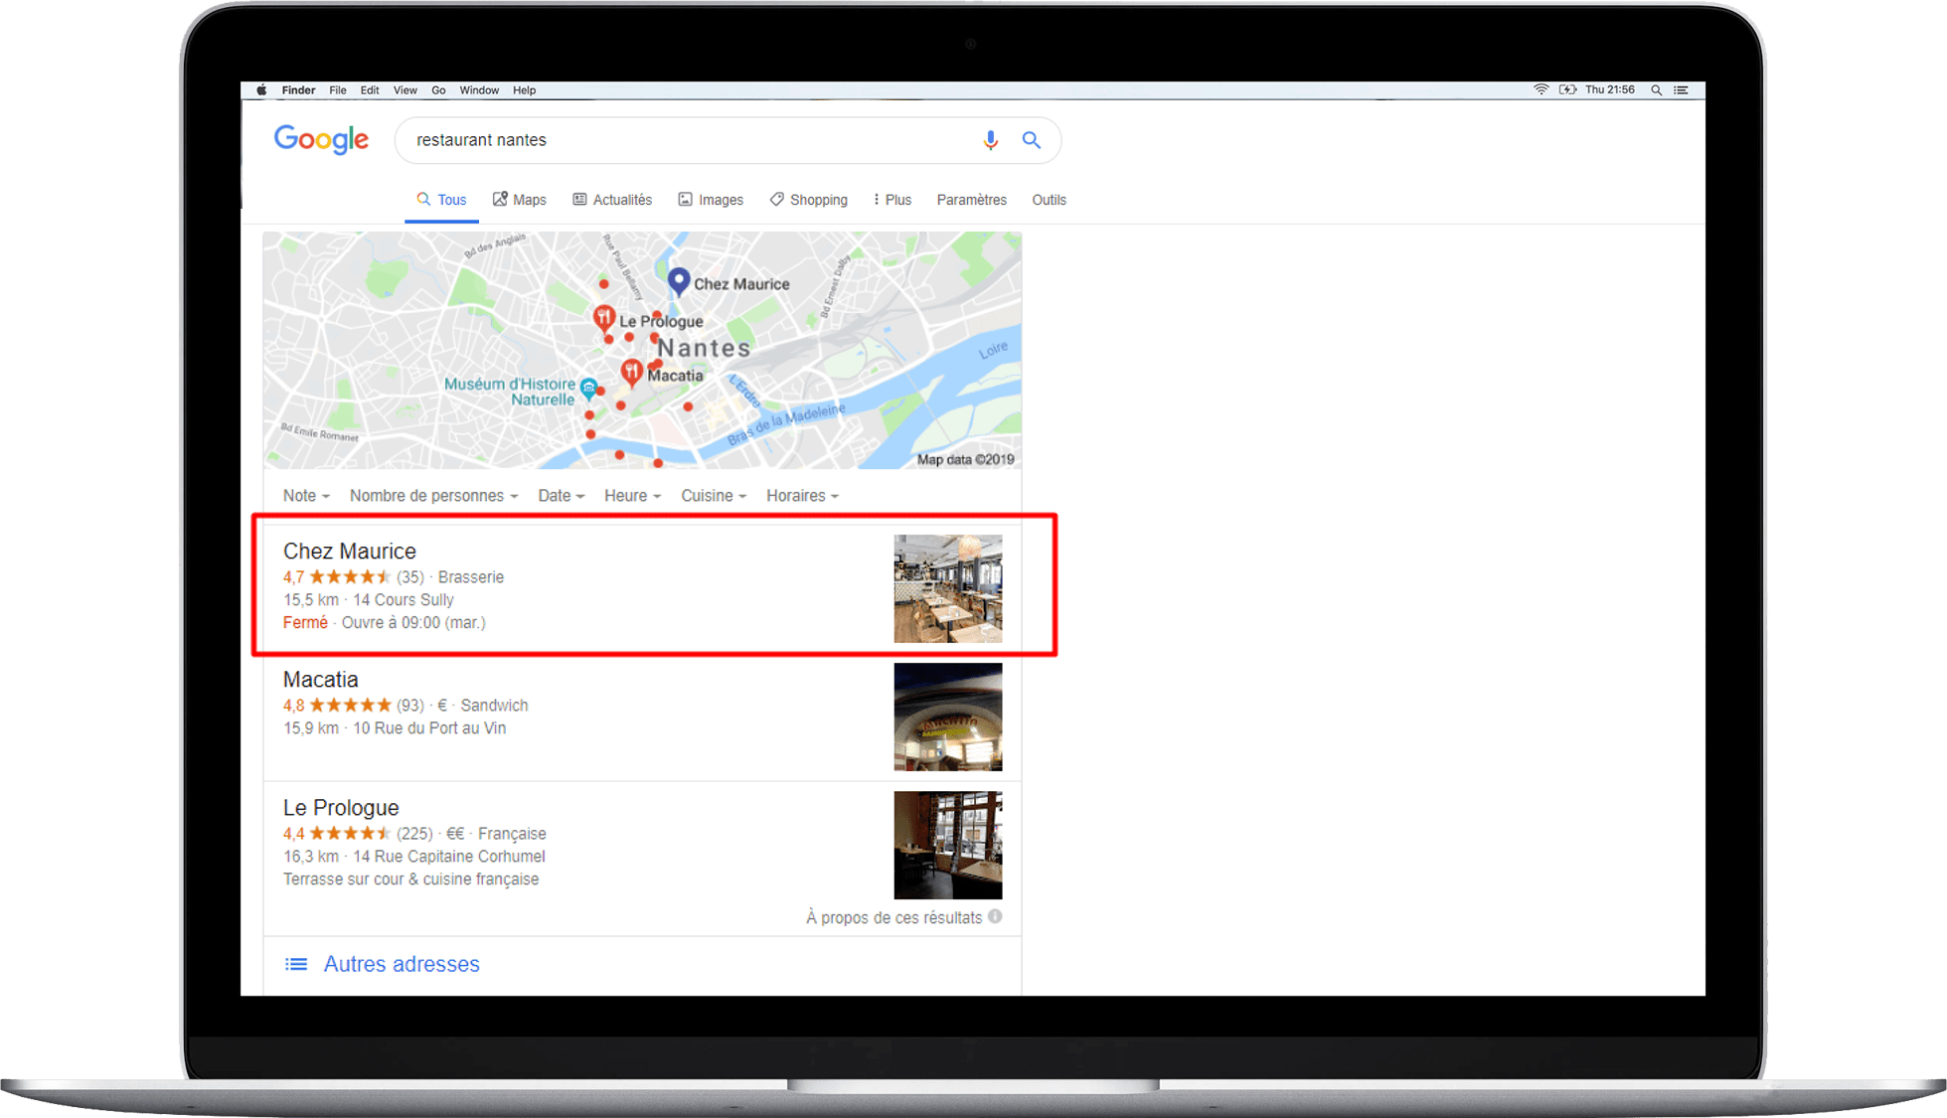Switch to the Shopping tab

(x=809, y=200)
